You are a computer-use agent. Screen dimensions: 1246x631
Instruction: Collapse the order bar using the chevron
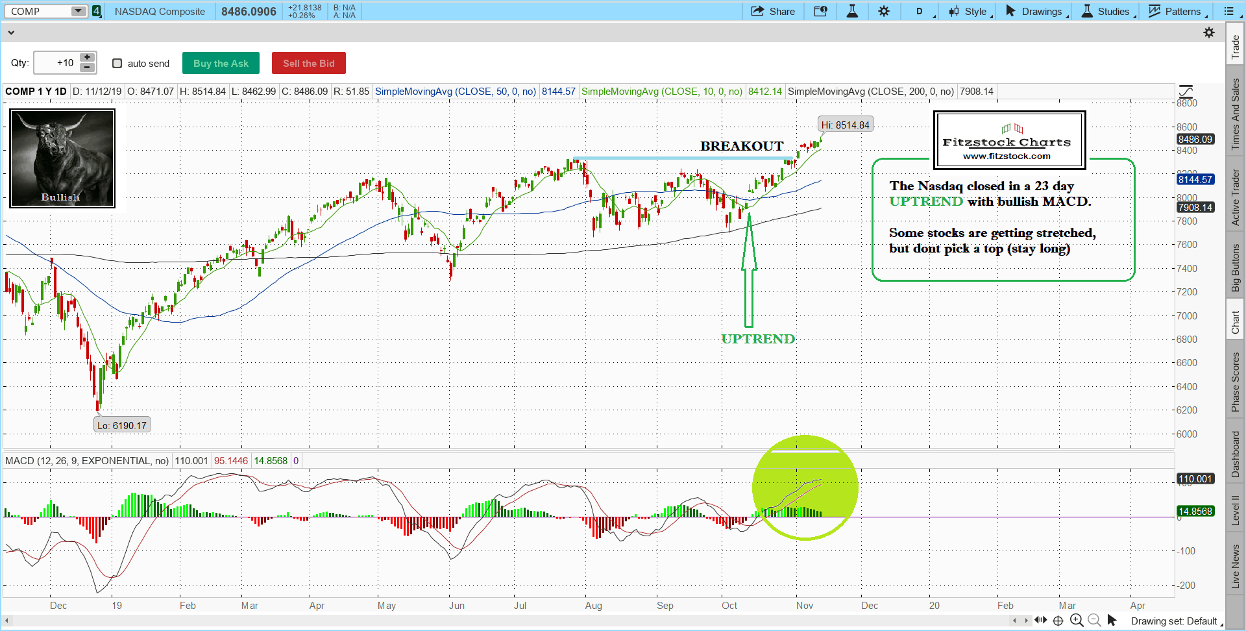click(x=11, y=32)
